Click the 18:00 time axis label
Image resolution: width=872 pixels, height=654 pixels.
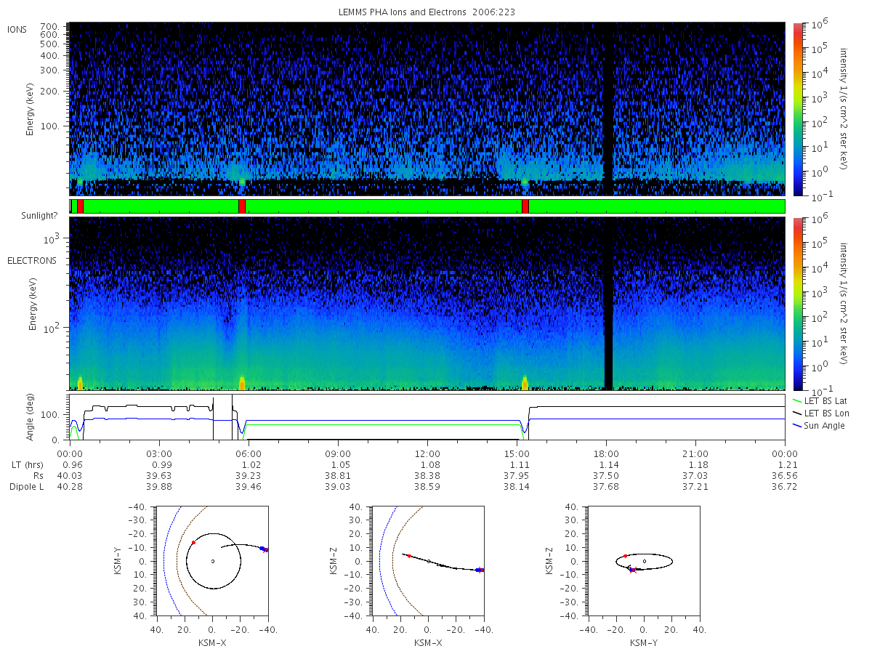point(606,453)
